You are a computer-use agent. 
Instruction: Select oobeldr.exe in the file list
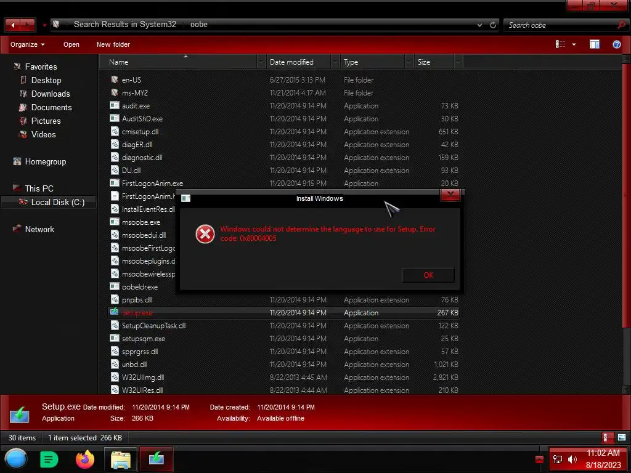(140, 287)
